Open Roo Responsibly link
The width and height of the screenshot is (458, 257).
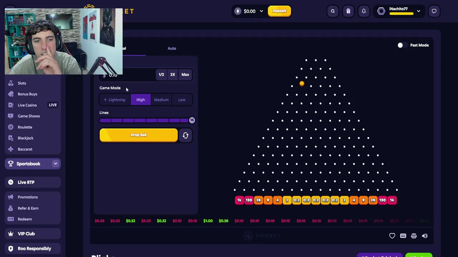(34, 248)
